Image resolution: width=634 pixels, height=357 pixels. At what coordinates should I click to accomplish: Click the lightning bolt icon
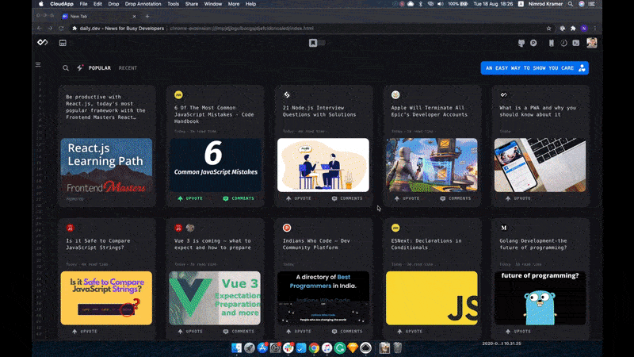(x=80, y=67)
